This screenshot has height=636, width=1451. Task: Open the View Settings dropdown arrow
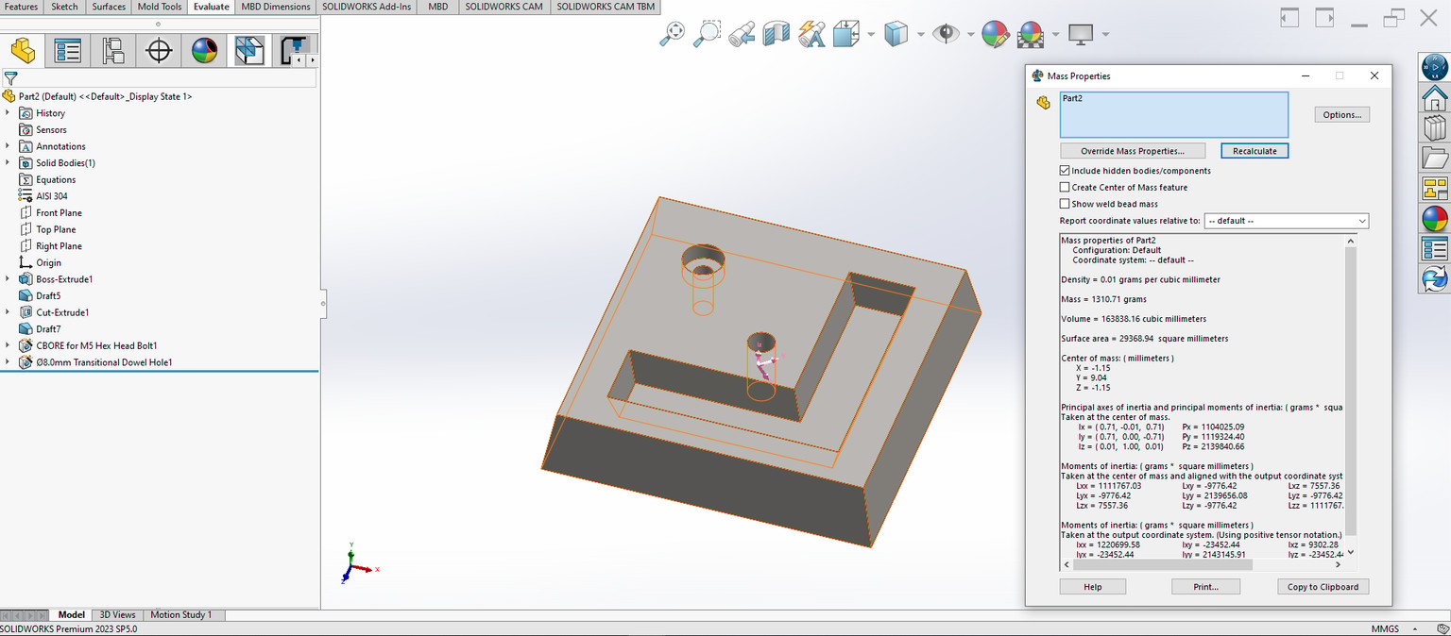tap(1105, 35)
